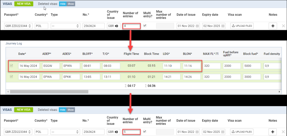The image size is (287, 136).
Task: Click left scroll arrow of Journey Log
Action: [x=8, y=91]
